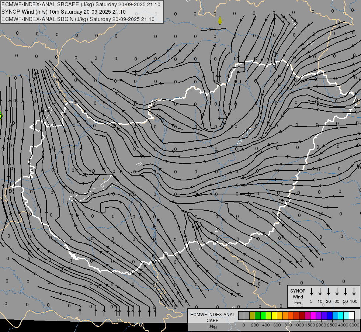361x332 pixels.
Task: Select the dark green CAPE swatch
Action: [258, 315]
